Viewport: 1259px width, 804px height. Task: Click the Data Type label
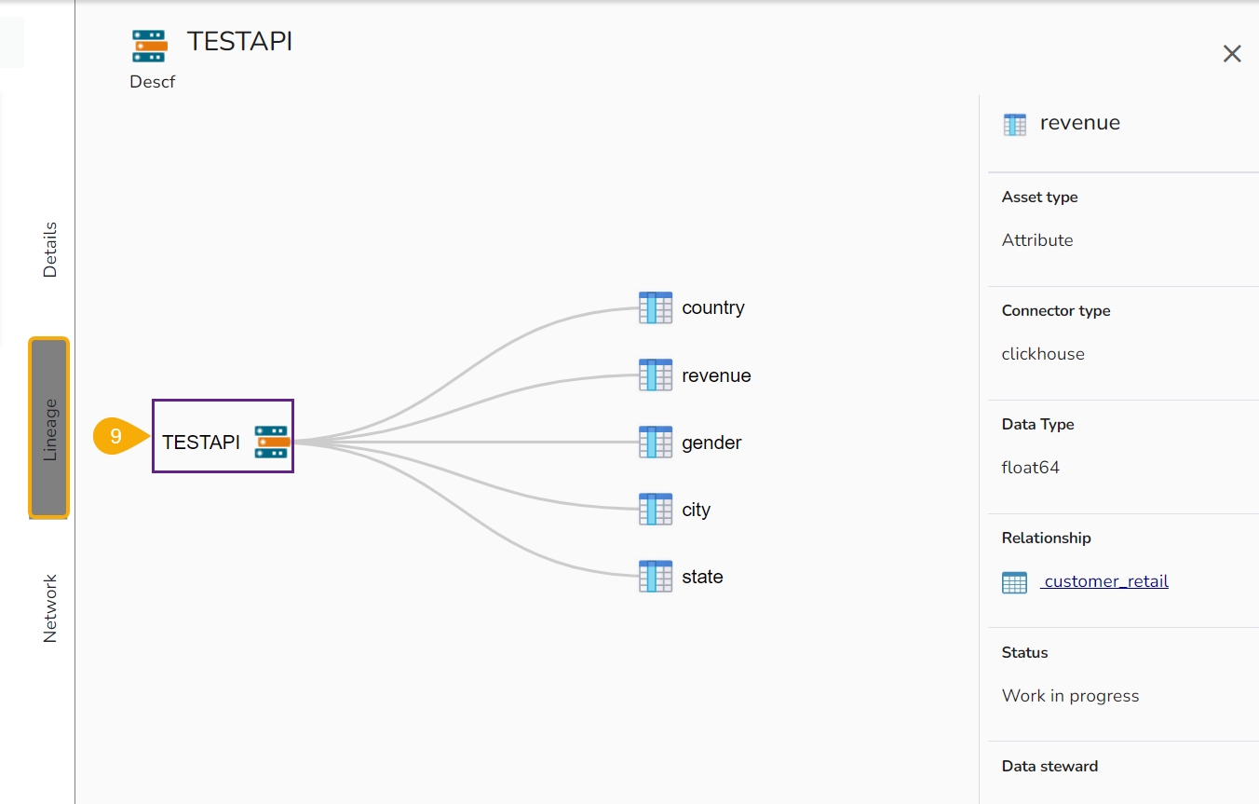pos(1038,425)
